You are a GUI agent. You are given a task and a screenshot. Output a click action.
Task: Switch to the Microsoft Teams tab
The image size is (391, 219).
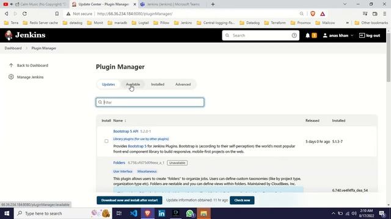(x=172, y=4)
